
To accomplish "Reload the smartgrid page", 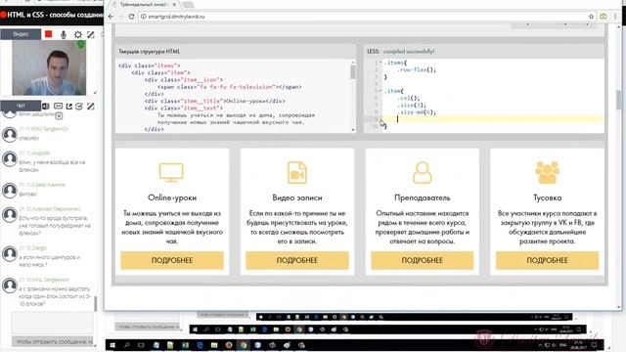I will click(131, 17).
